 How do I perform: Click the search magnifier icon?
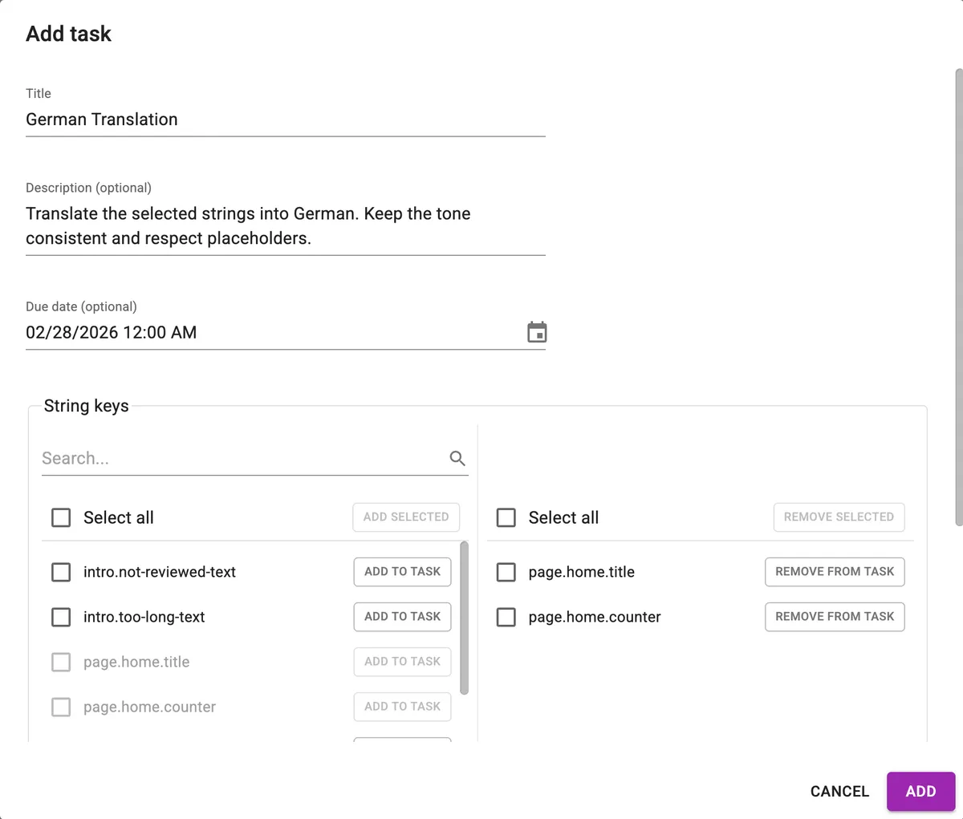click(457, 458)
